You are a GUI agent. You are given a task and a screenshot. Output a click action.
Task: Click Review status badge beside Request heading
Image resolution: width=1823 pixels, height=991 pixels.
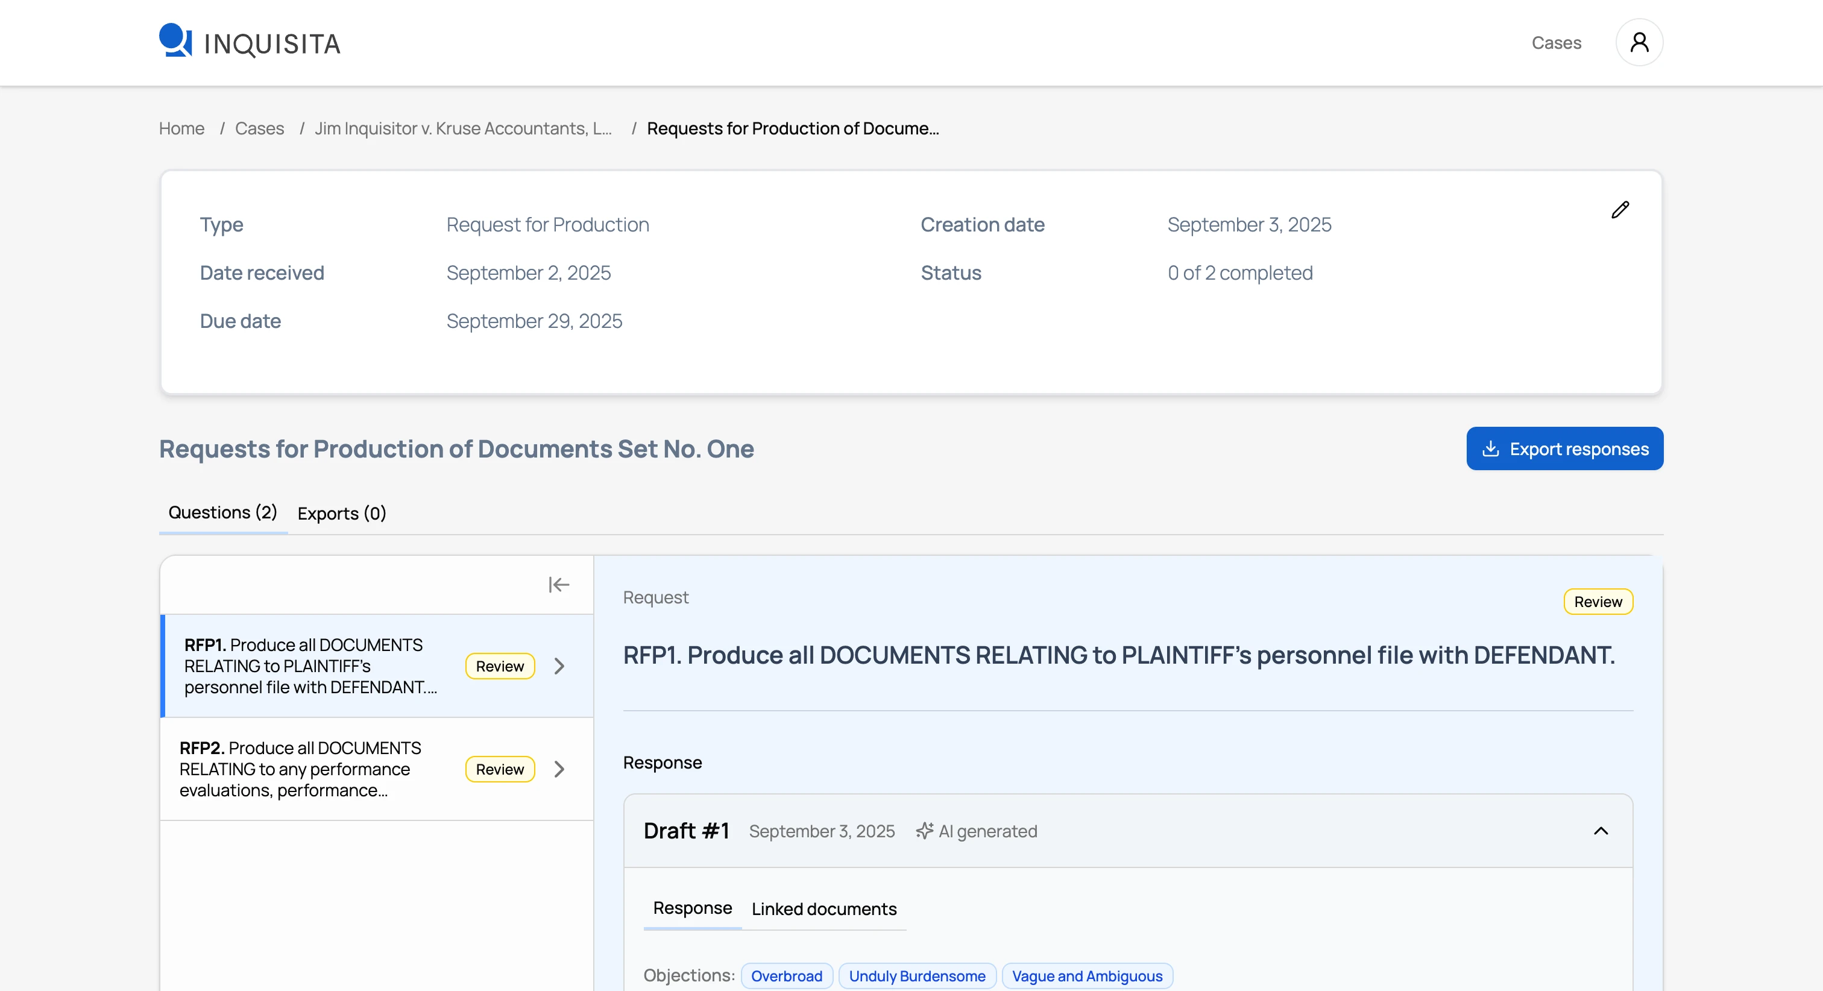[1598, 602]
